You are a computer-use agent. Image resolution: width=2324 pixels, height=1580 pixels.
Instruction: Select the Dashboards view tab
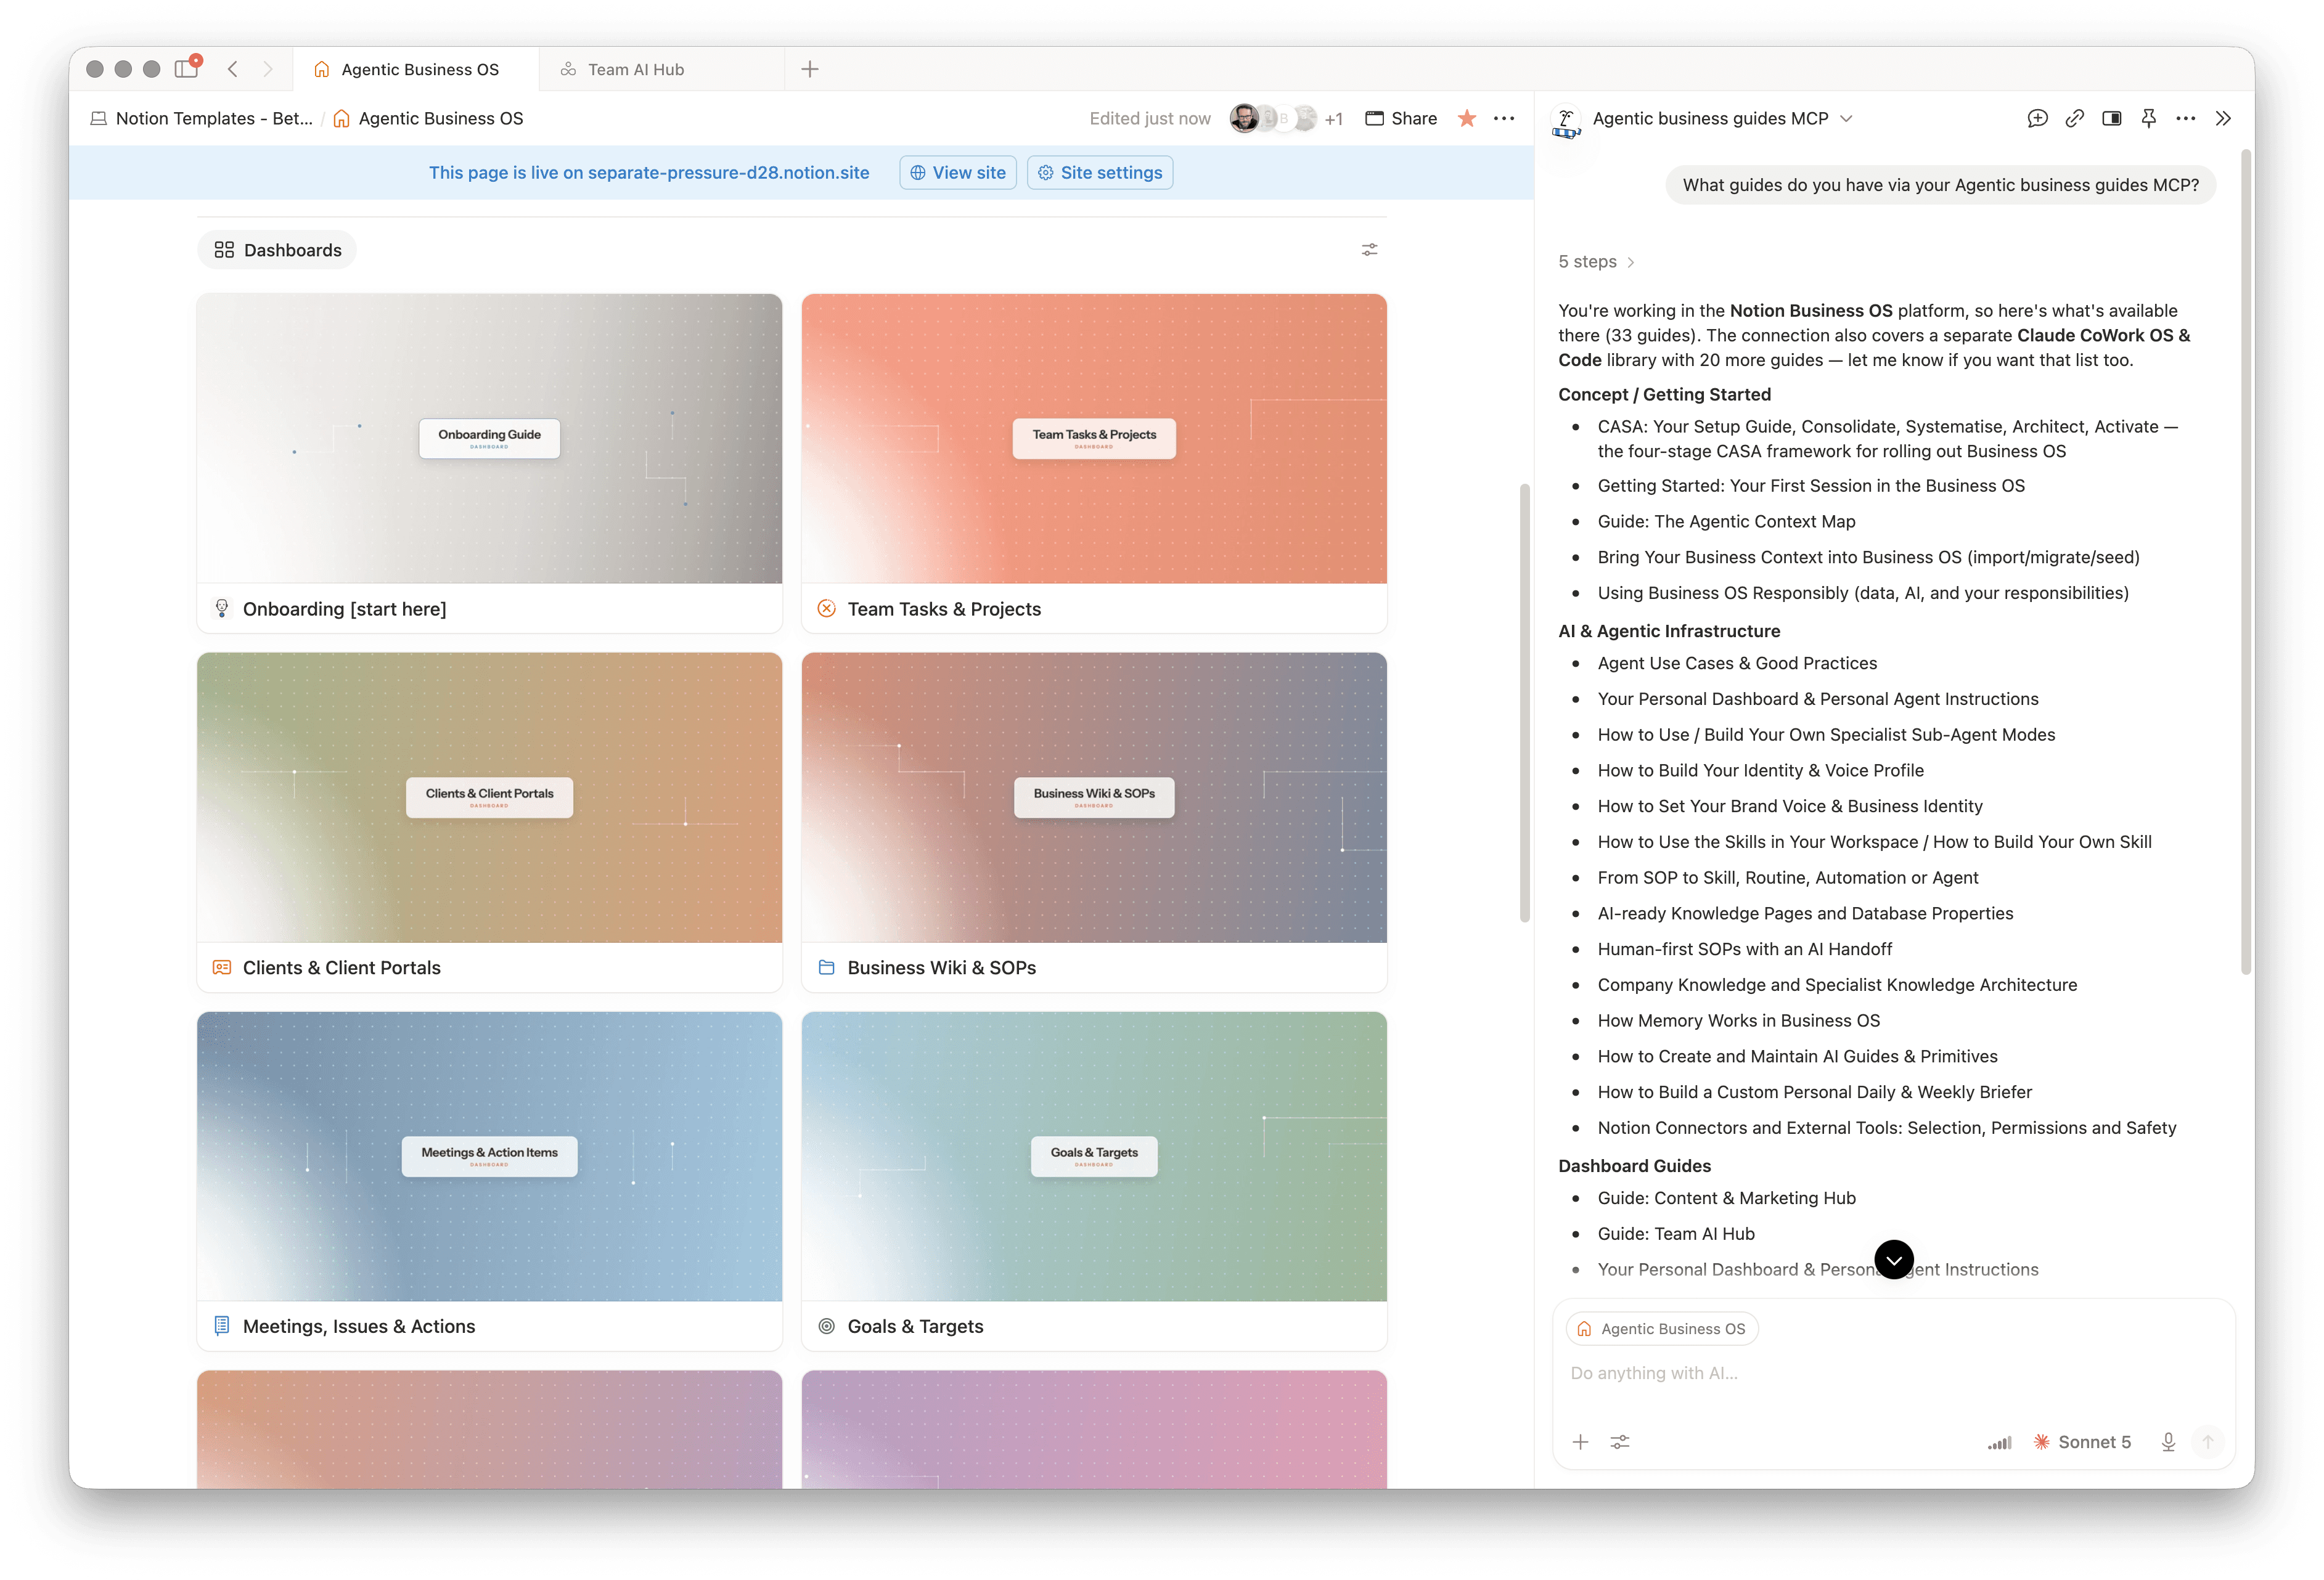[277, 250]
